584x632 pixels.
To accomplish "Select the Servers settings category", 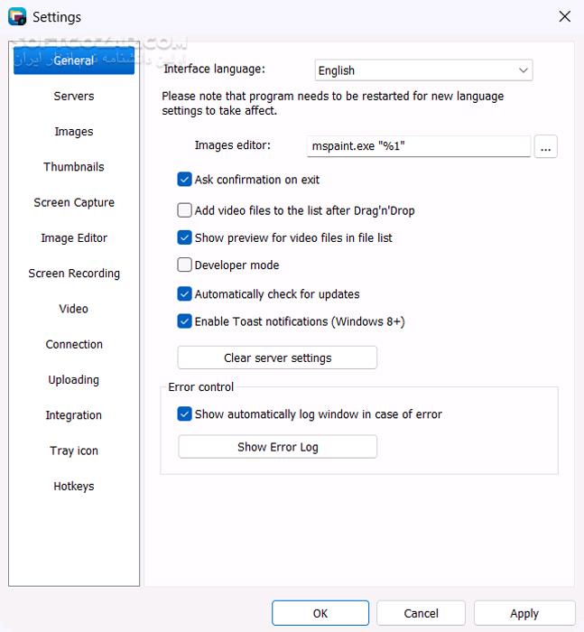I will pos(74,96).
